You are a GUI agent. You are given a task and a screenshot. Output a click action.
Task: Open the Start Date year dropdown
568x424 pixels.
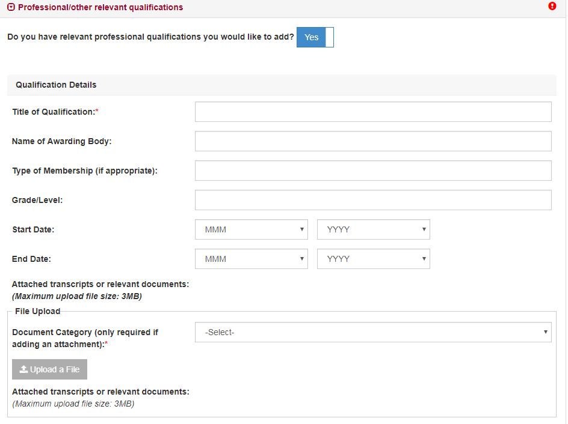tap(374, 229)
